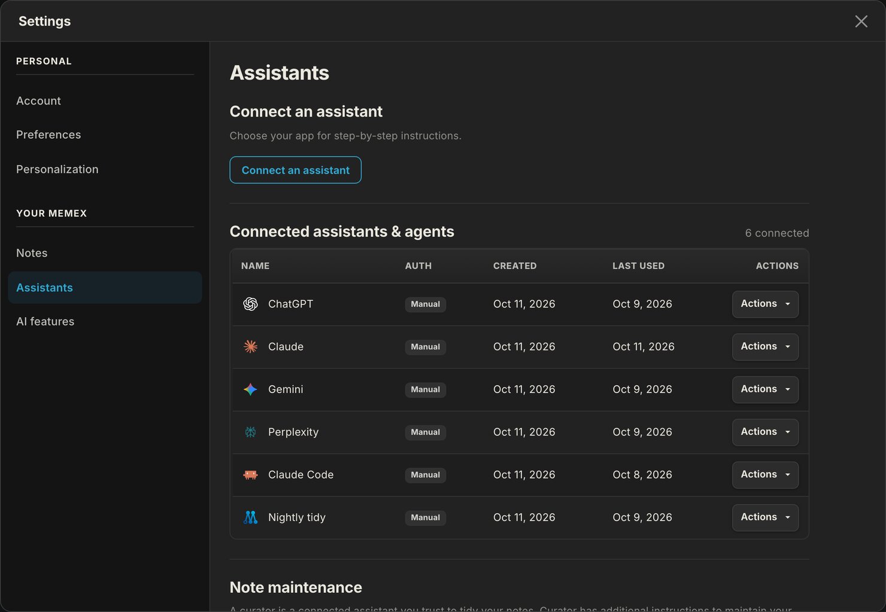The width and height of the screenshot is (886, 612).
Task: Click Claude's last used date Oct 11, 2026
Action: pyautogui.click(x=644, y=346)
